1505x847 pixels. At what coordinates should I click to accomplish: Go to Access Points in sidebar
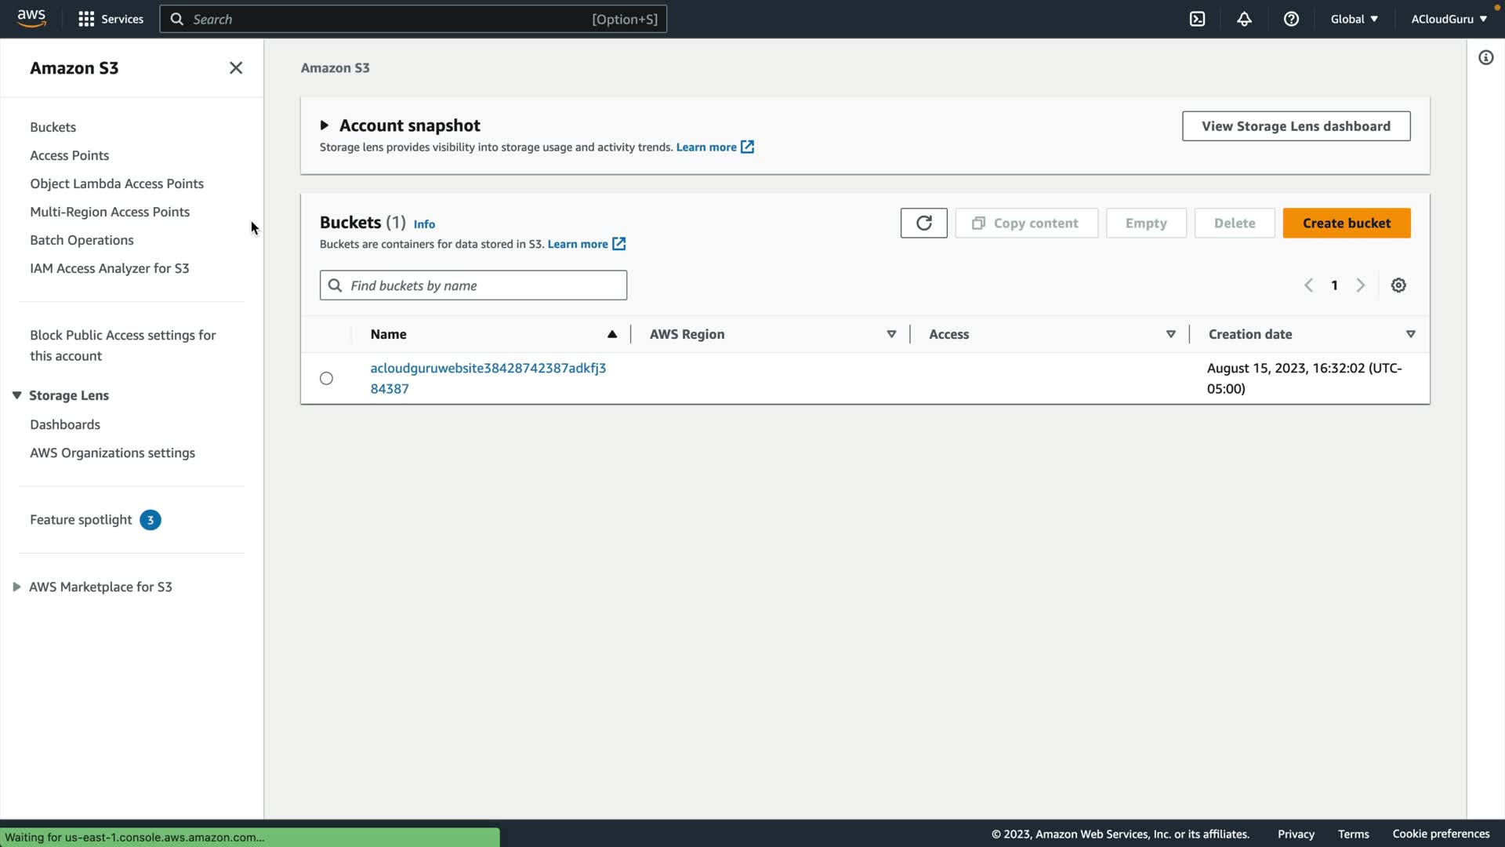click(x=69, y=155)
